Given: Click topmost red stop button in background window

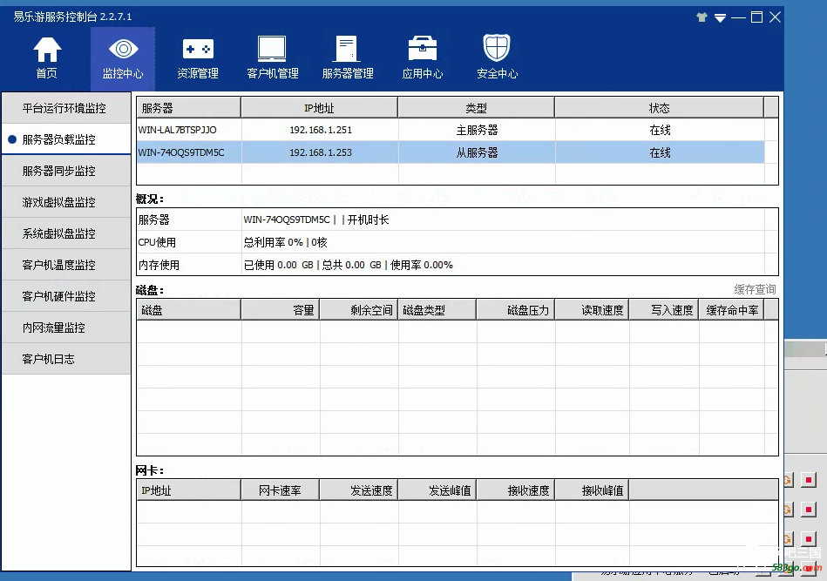Looking at the screenshot, I should coord(808,480).
